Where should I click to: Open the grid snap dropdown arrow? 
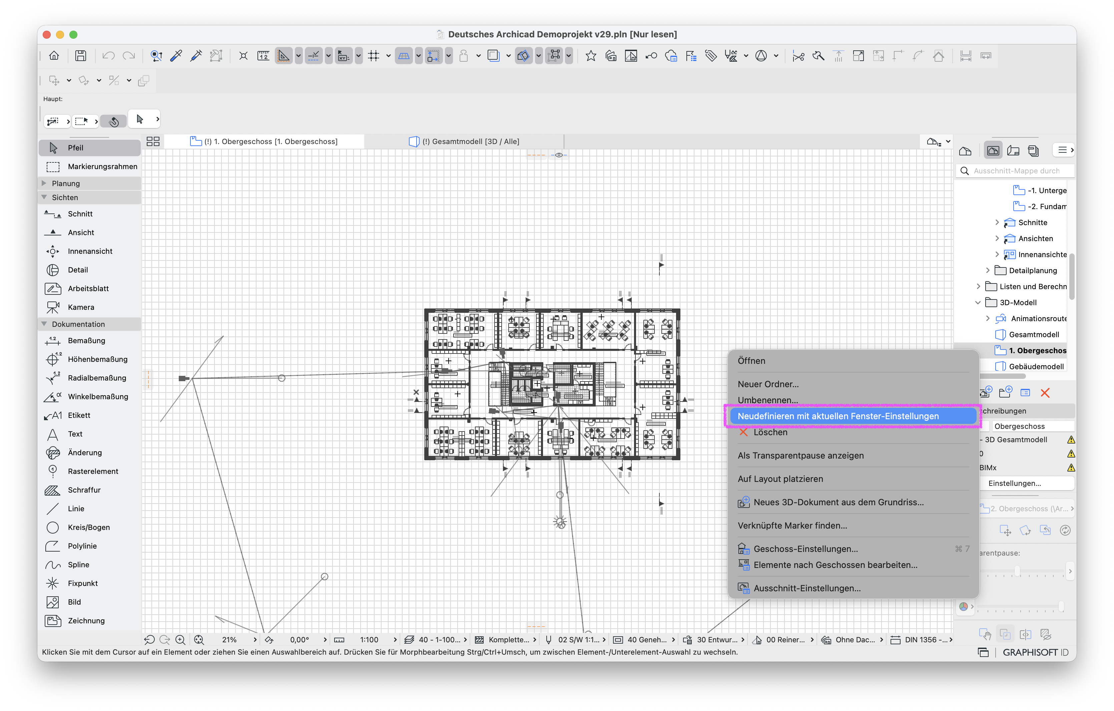[x=388, y=56]
